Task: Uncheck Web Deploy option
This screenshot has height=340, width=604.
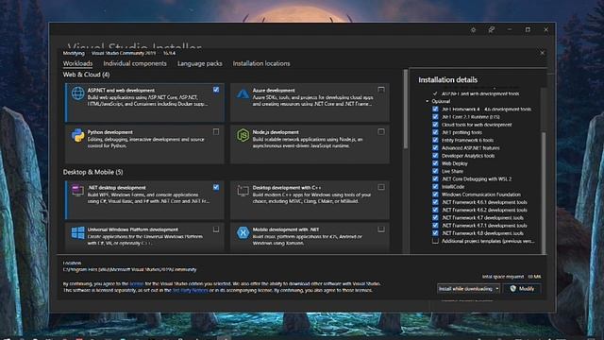Action: 435,163
